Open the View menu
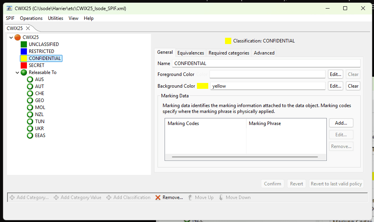Screen dimensions: 374x222 (73, 18)
